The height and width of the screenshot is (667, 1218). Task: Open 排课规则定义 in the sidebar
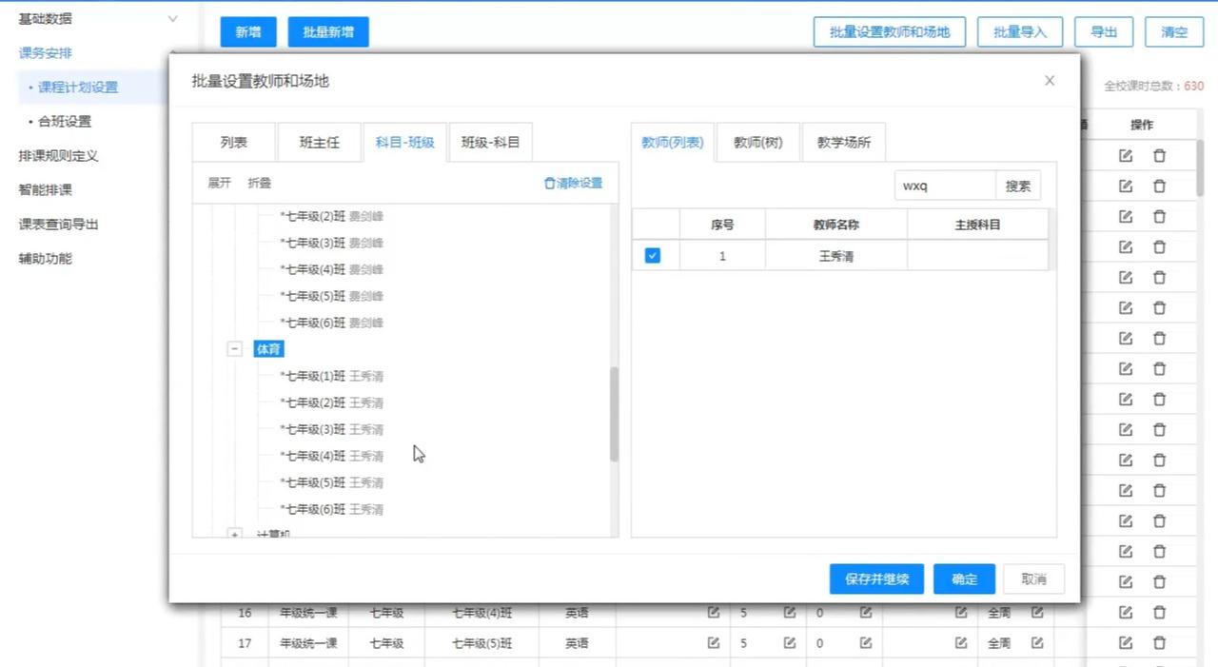59,156
